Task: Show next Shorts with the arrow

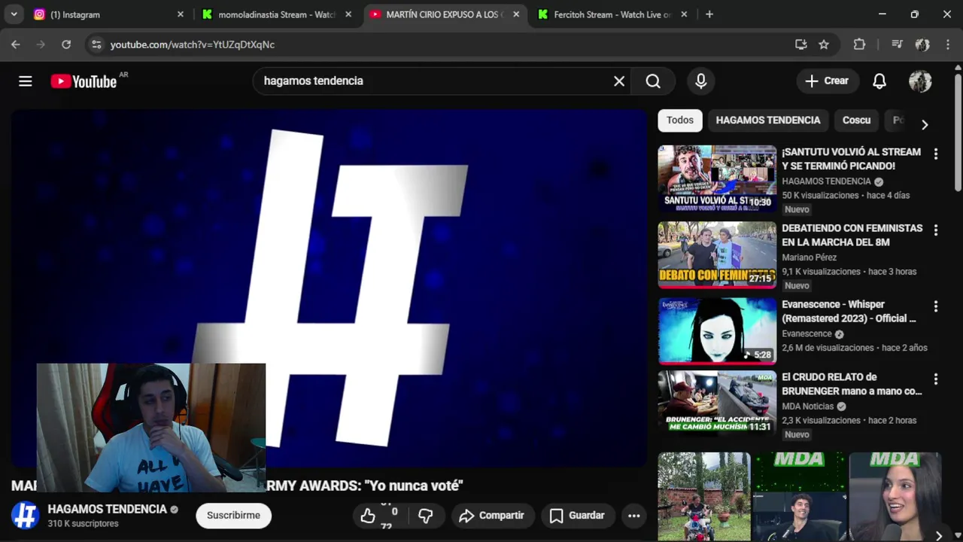Action: [938, 536]
